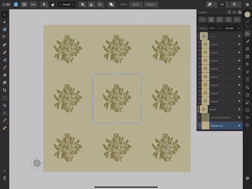252x189 pixels.
Task: Go back to the document gallery
Action: tap(6, 5)
